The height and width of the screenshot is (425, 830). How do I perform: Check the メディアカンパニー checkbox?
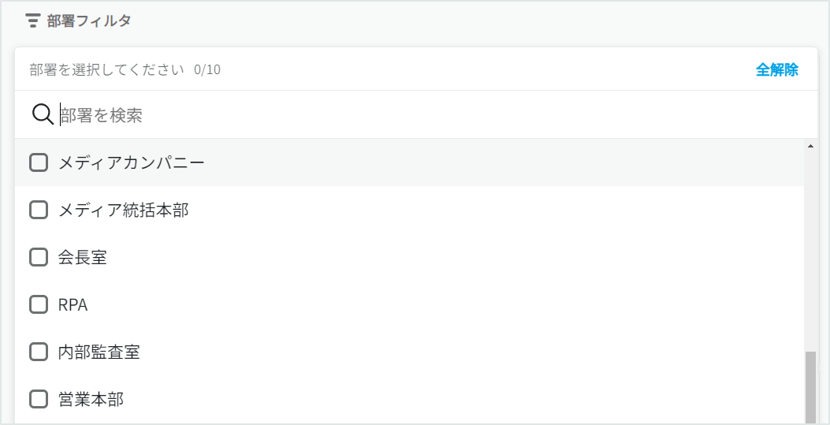pos(38,162)
